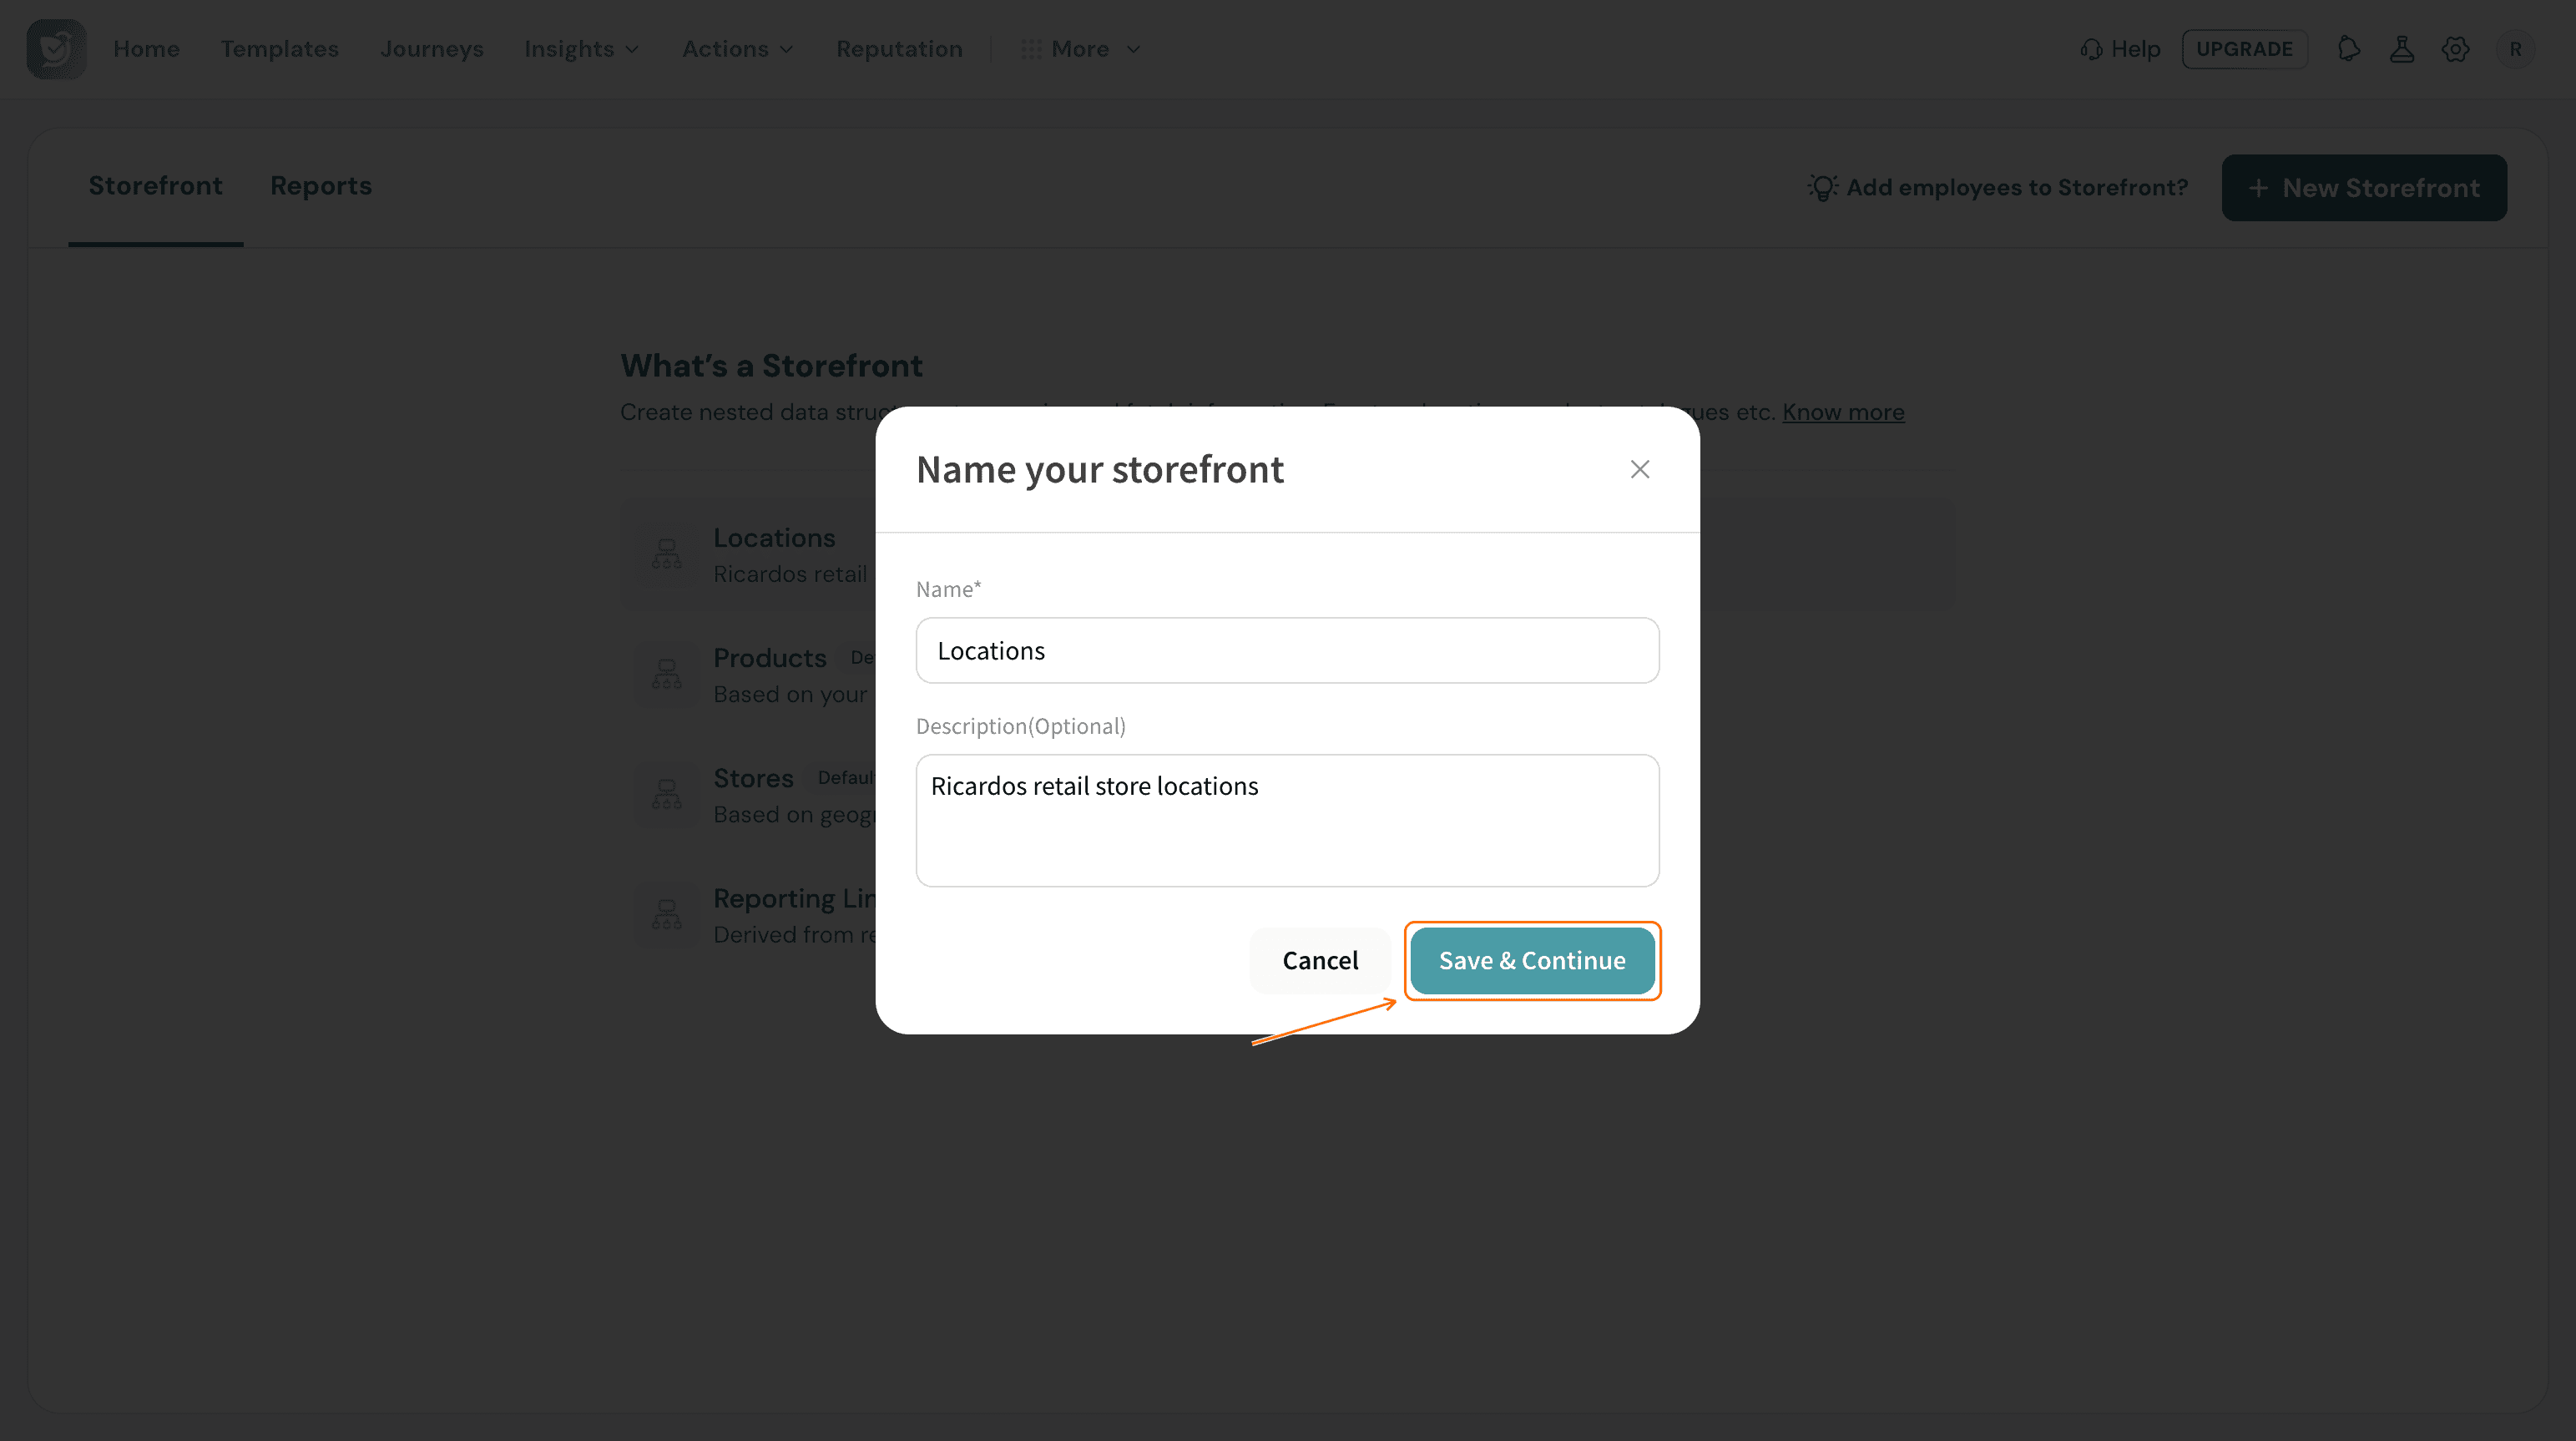This screenshot has height=1441, width=2576.
Task: Click into the Name input field
Action: pos(1288,650)
